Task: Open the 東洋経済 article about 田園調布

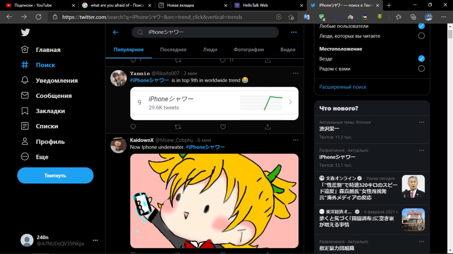Action: point(372,219)
